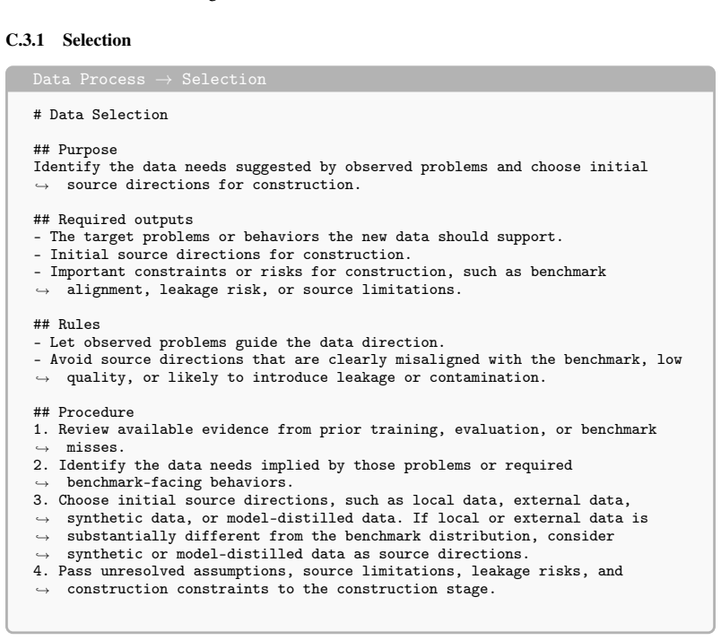Click the '## Rules' heading
Image resolution: width=721 pixels, height=640 pixels.
pos(66,324)
